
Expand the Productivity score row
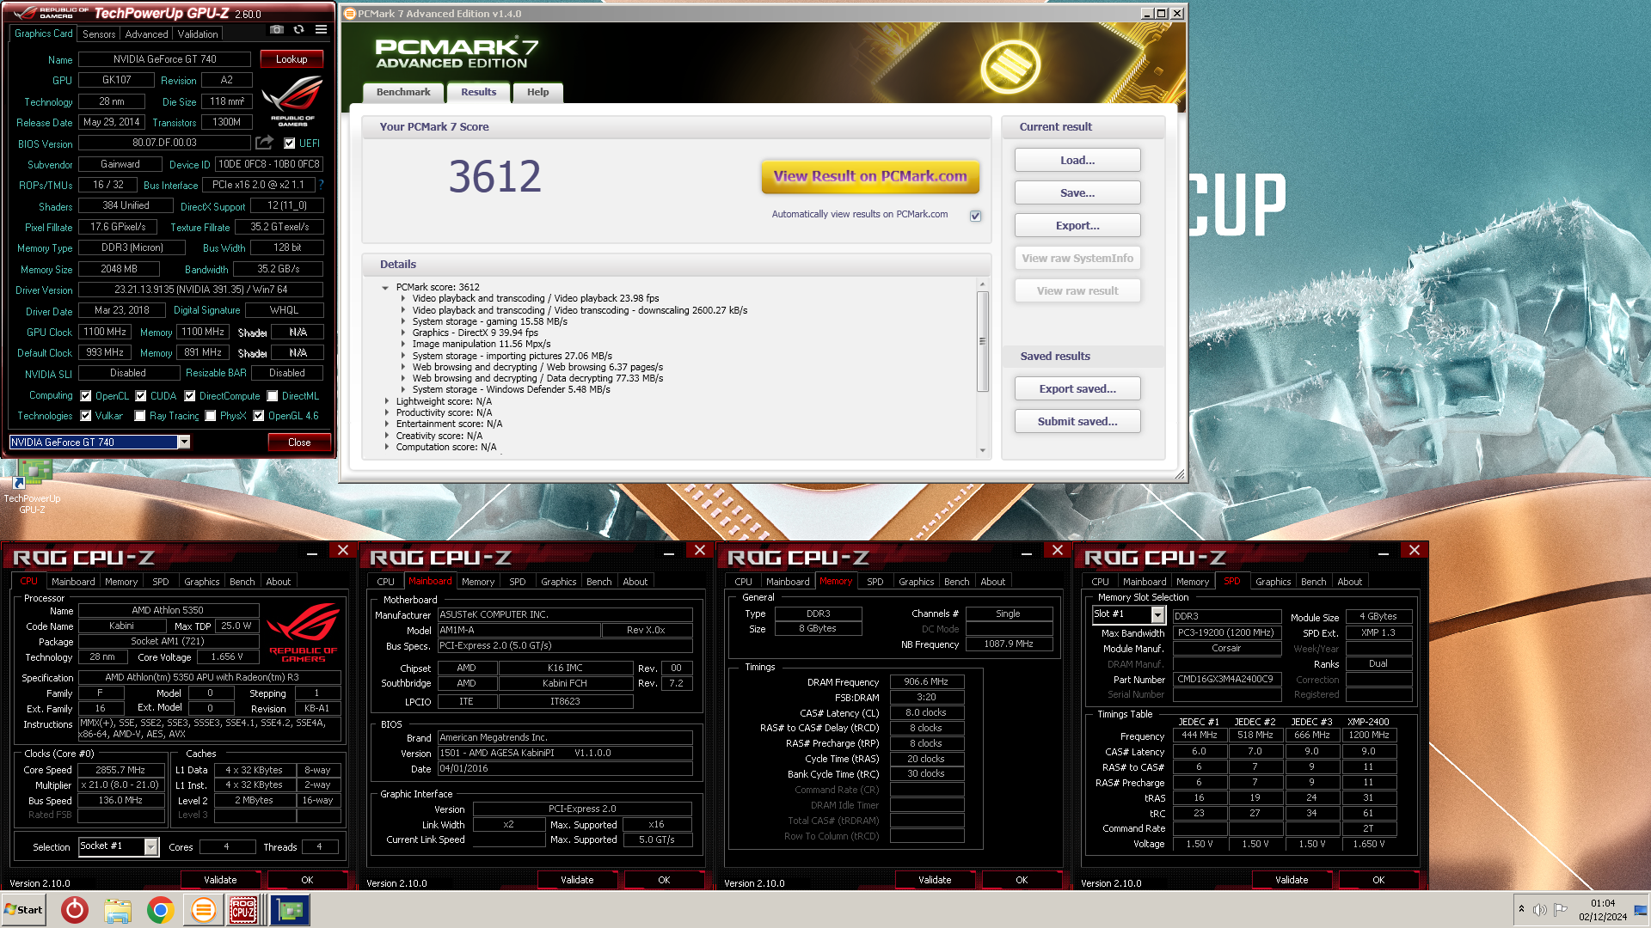pyautogui.click(x=386, y=412)
